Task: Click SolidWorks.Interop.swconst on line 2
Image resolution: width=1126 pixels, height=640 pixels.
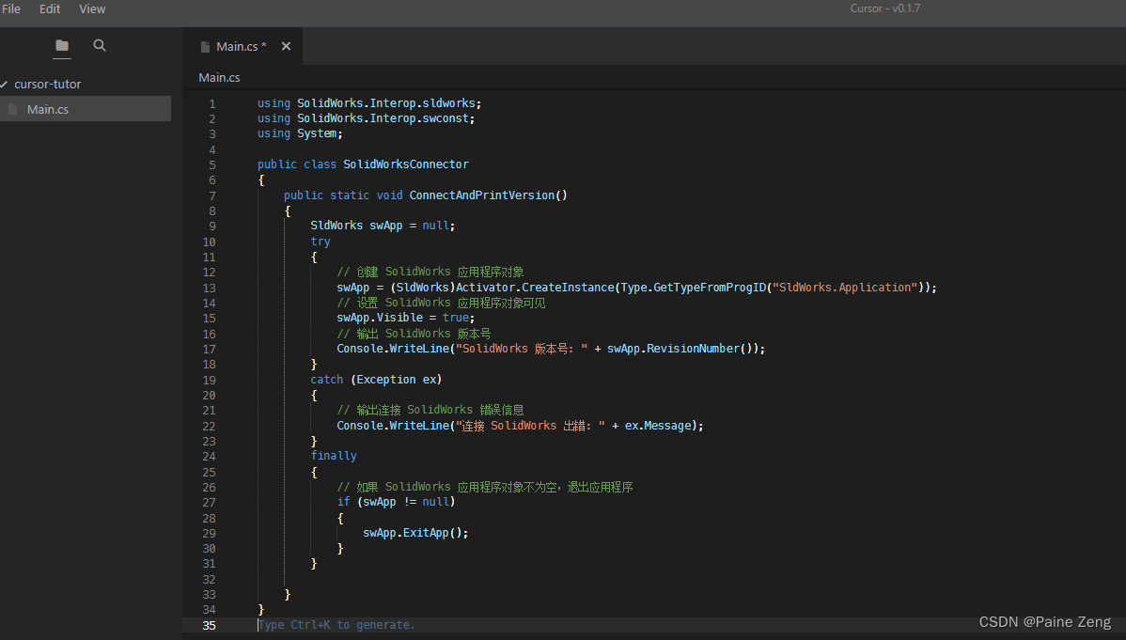Action: tap(383, 118)
